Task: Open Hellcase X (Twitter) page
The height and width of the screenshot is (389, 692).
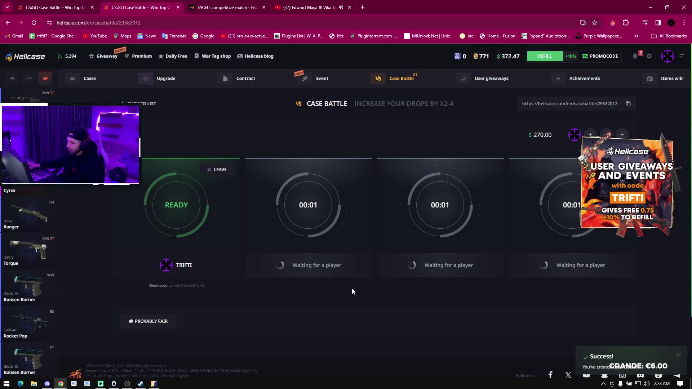Action: (568, 375)
